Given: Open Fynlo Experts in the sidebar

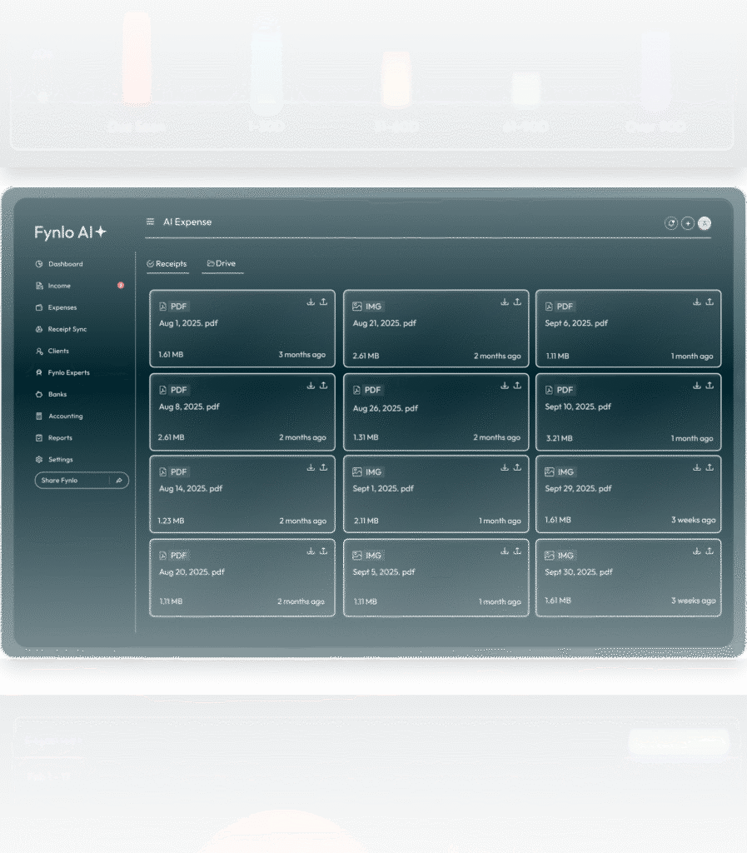Looking at the screenshot, I should (x=68, y=372).
